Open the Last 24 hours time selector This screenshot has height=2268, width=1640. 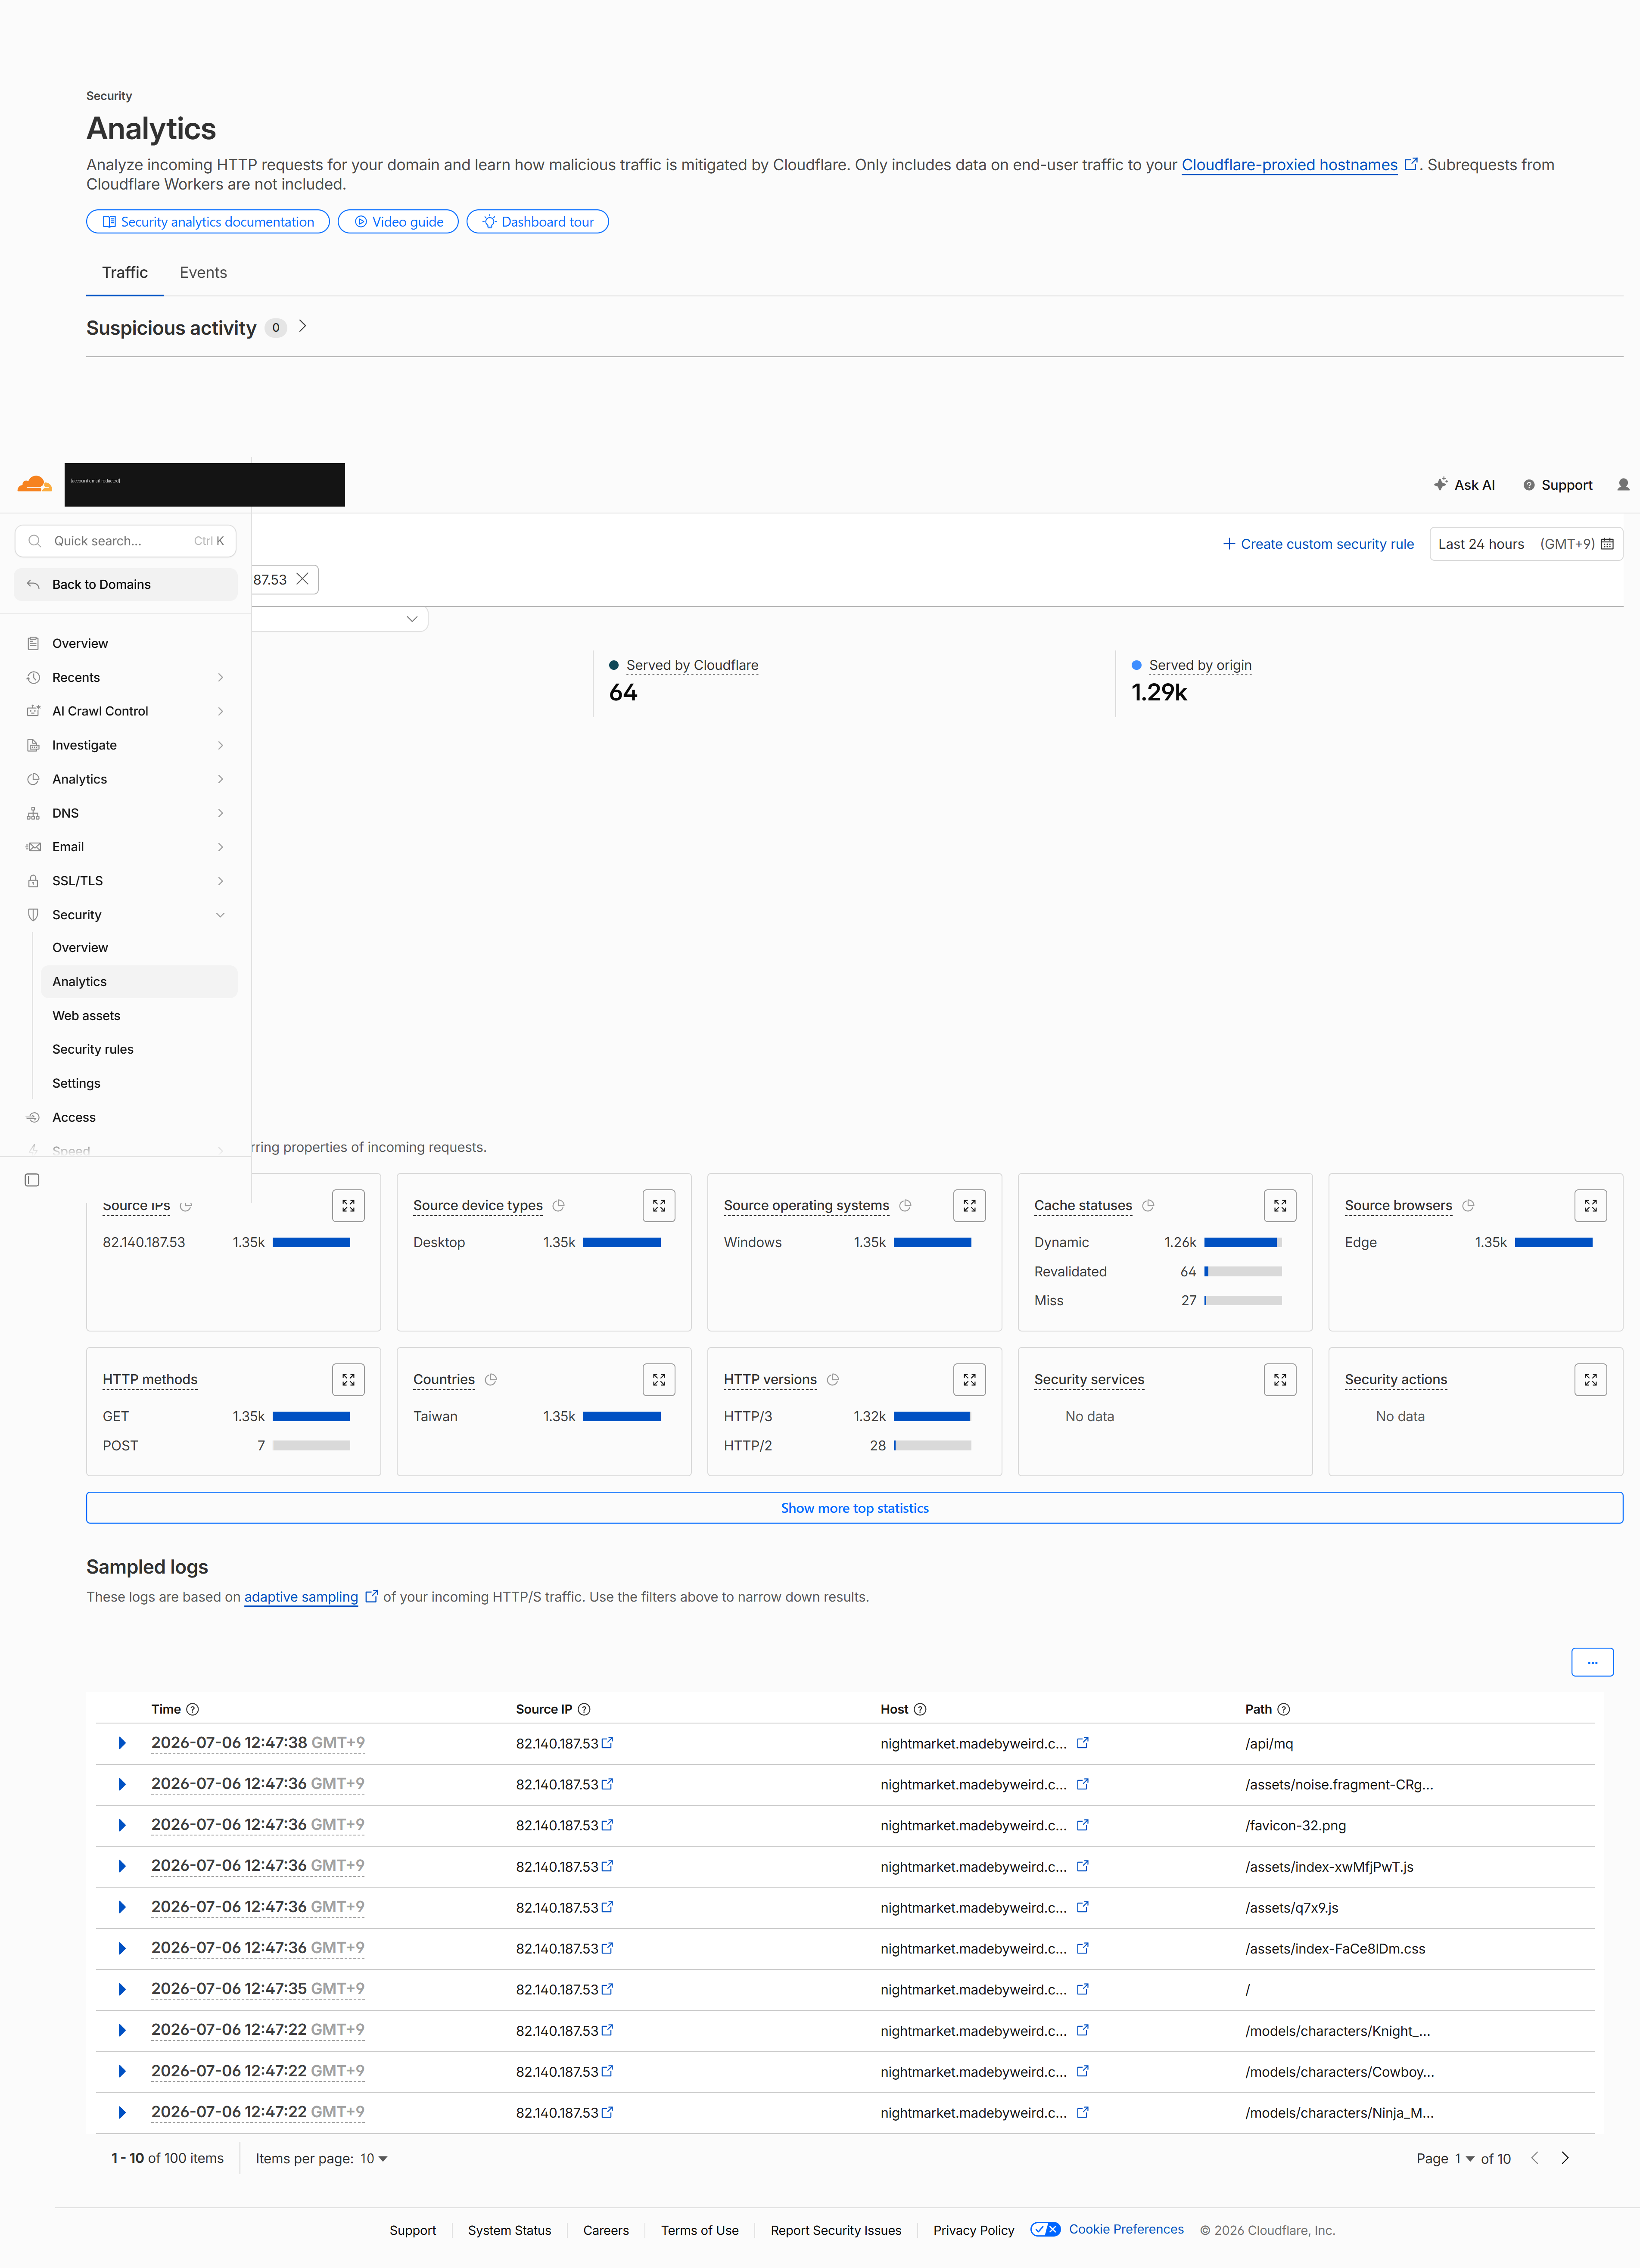(x=1525, y=544)
